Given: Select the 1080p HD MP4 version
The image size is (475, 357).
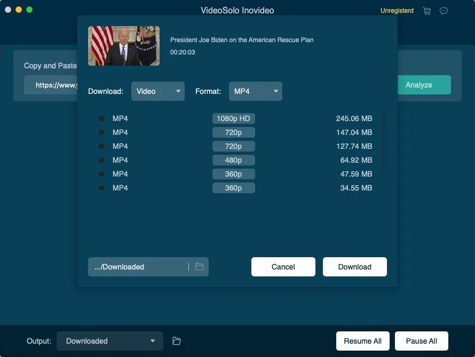Looking at the screenshot, I should [x=101, y=118].
